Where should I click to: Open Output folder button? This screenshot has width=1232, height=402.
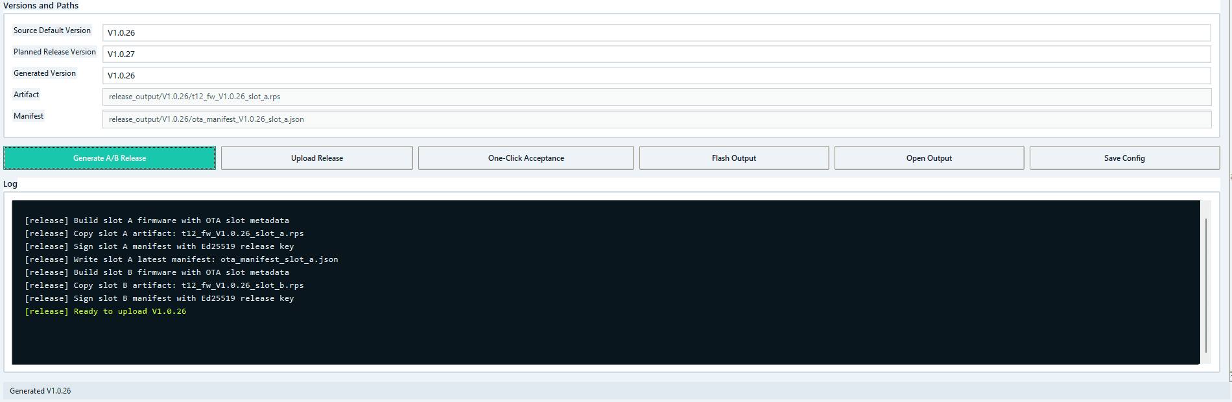point(929,158)
